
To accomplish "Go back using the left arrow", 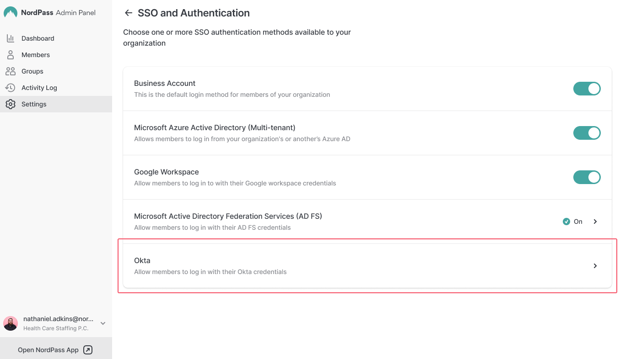I will pos(129,13).
